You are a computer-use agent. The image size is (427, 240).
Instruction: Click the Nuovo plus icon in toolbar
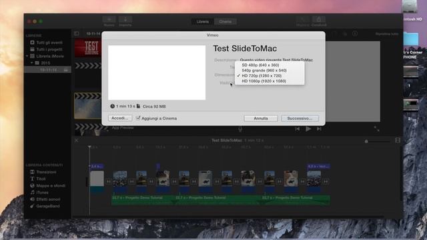pyautogui.click(x=109, y=19)
